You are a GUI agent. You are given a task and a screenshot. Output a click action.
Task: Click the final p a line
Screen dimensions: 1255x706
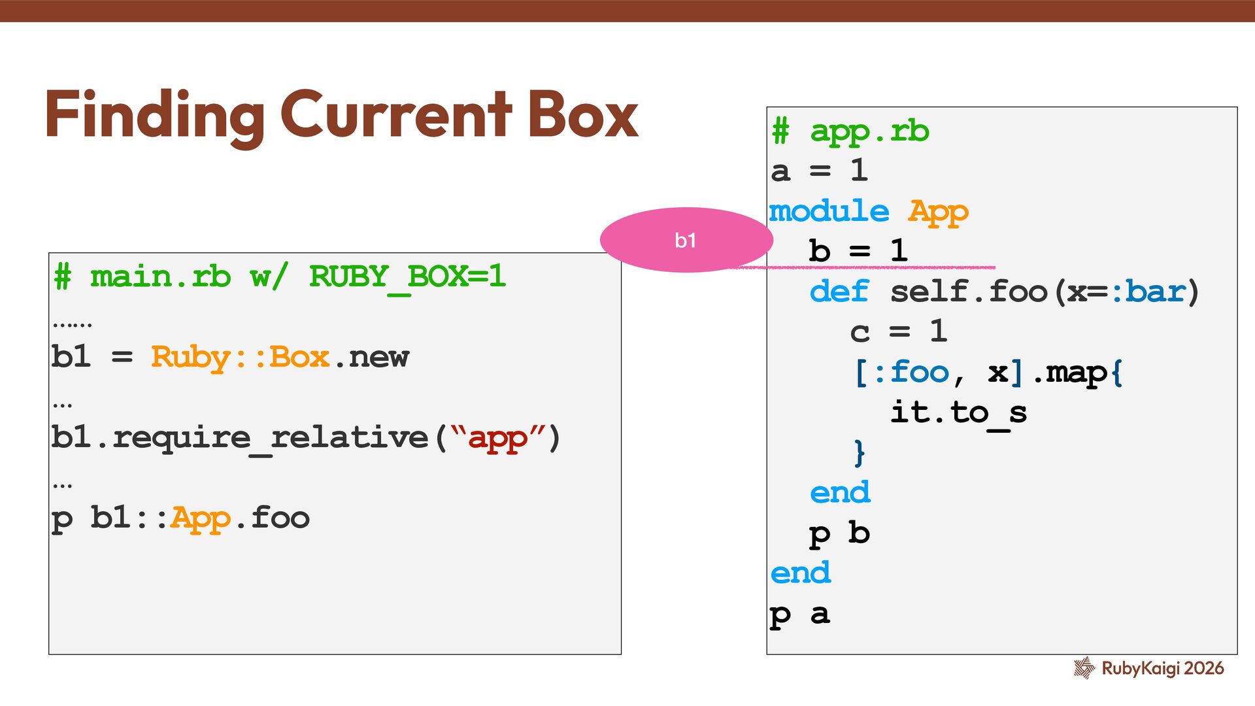pyautogui.click(x=800, y=614)
